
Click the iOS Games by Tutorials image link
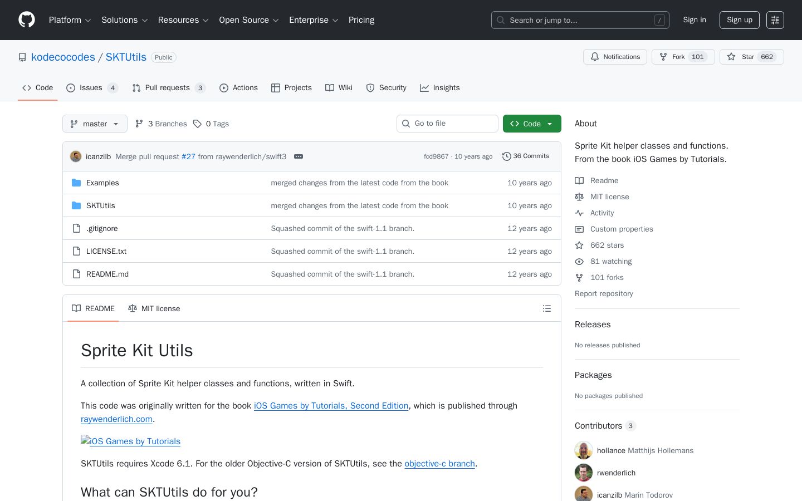tap(130, 441)
